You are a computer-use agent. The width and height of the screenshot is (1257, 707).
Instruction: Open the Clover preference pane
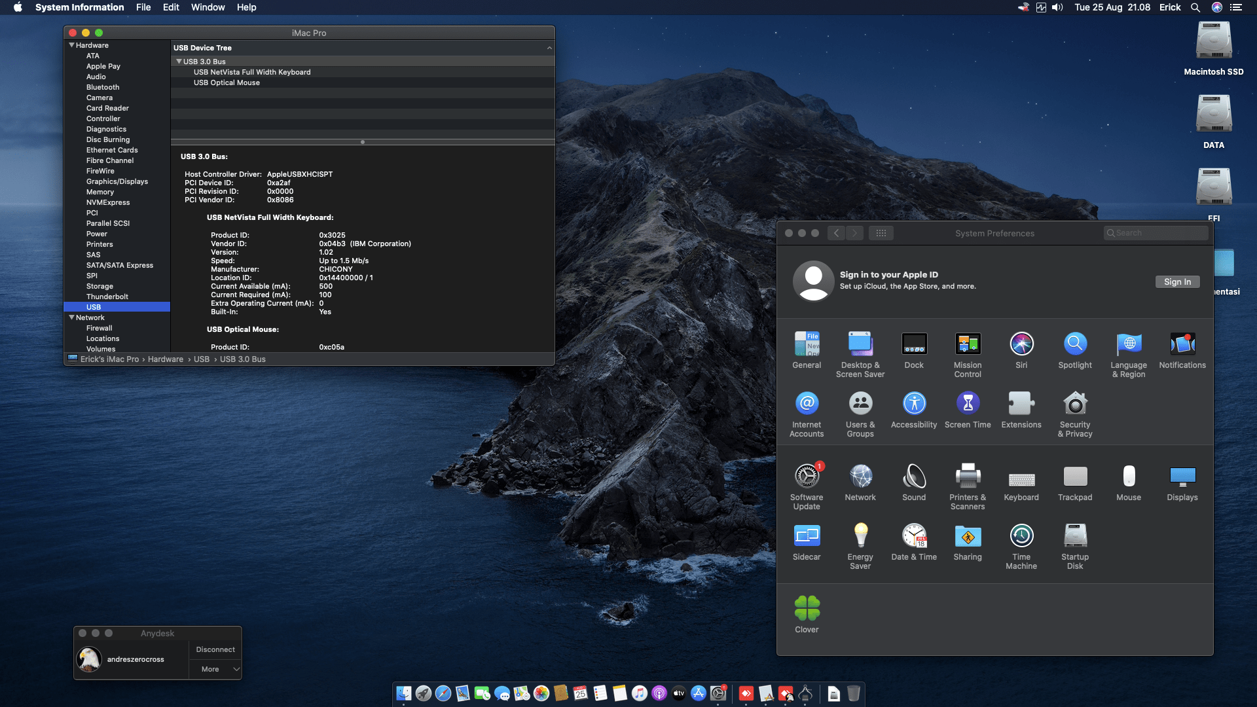point(807,615)
